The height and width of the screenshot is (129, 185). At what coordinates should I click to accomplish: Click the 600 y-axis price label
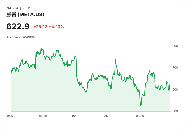(x=175, y=90)
